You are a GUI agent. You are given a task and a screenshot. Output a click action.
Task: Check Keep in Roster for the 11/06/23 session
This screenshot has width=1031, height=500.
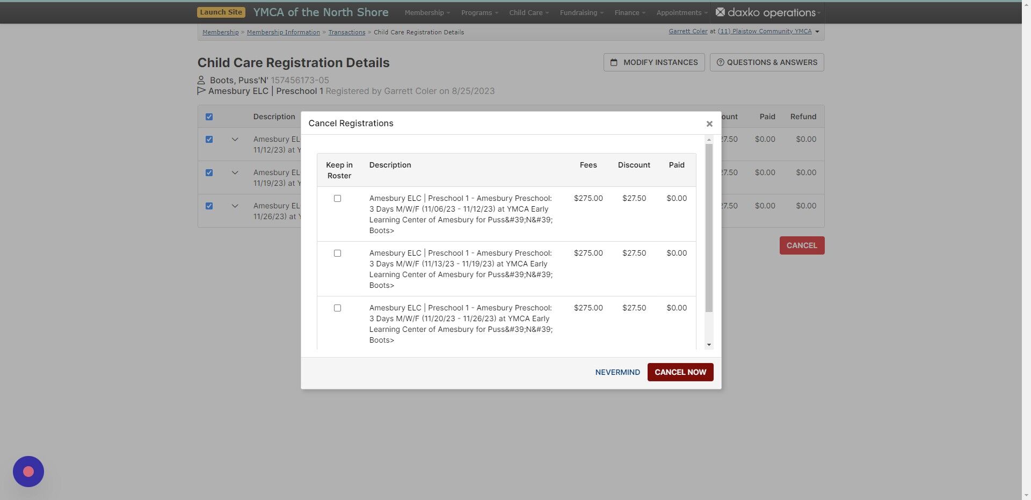tap(337, 198)
